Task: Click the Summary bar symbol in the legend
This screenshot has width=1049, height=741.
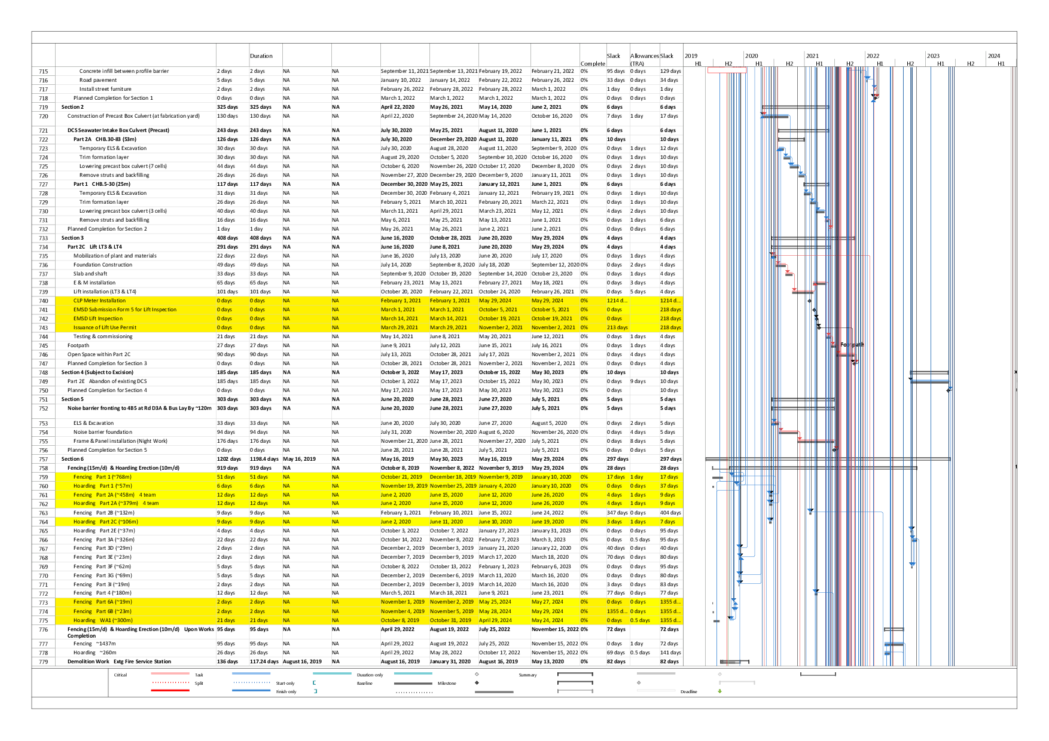Action: [x=575, y=674]
